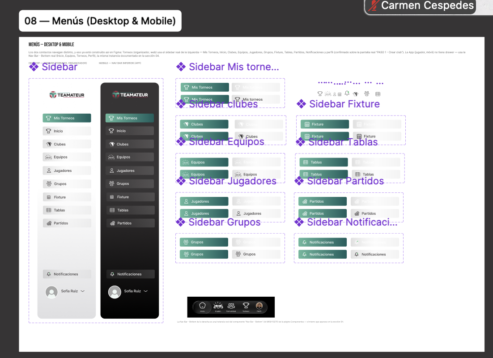Select the 'Sidebar clubes' component label
Viewport: 493px width, 358px height.
223,104
